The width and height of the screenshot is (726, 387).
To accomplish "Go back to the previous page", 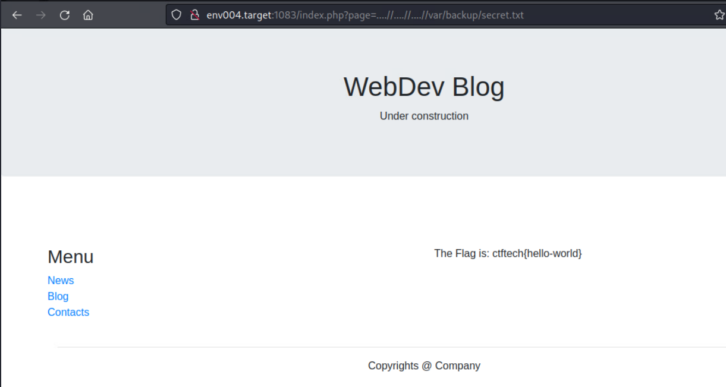I will tap(17, 15).
